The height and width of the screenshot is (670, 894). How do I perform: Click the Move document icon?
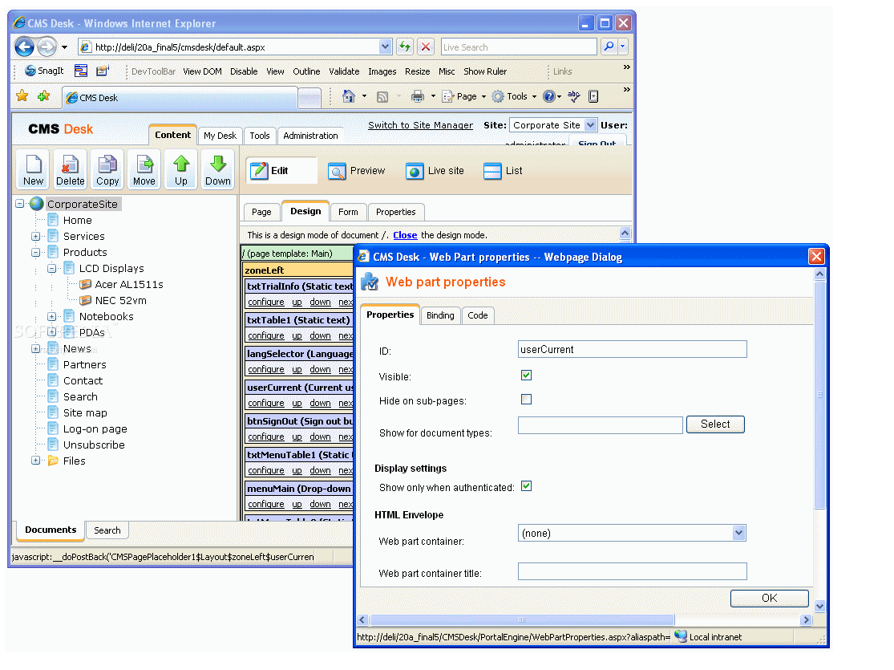[144, 169]
